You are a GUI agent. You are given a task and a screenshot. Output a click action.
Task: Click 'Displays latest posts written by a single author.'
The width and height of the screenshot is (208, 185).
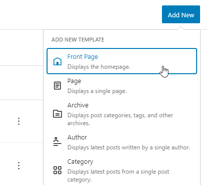coord(129,147)
